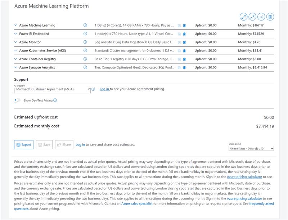Click the Estimated upfront cost label

(x=36, y=117)
